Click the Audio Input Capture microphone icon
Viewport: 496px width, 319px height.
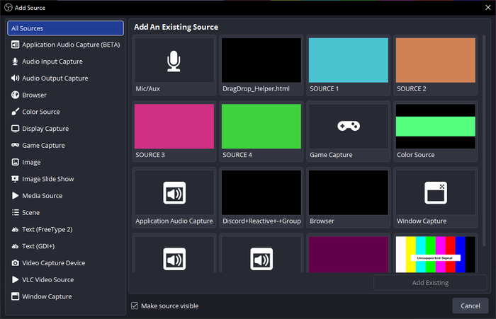[x=15, y=62]
